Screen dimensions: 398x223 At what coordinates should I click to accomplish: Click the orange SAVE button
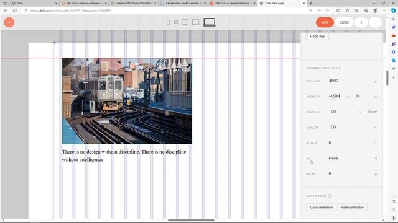pyautogui.click(x=325, y=22)
